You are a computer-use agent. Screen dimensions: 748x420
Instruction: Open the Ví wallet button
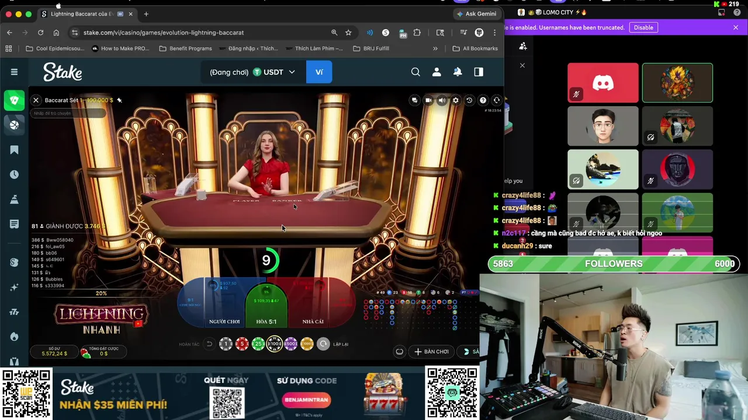[319, 72]
